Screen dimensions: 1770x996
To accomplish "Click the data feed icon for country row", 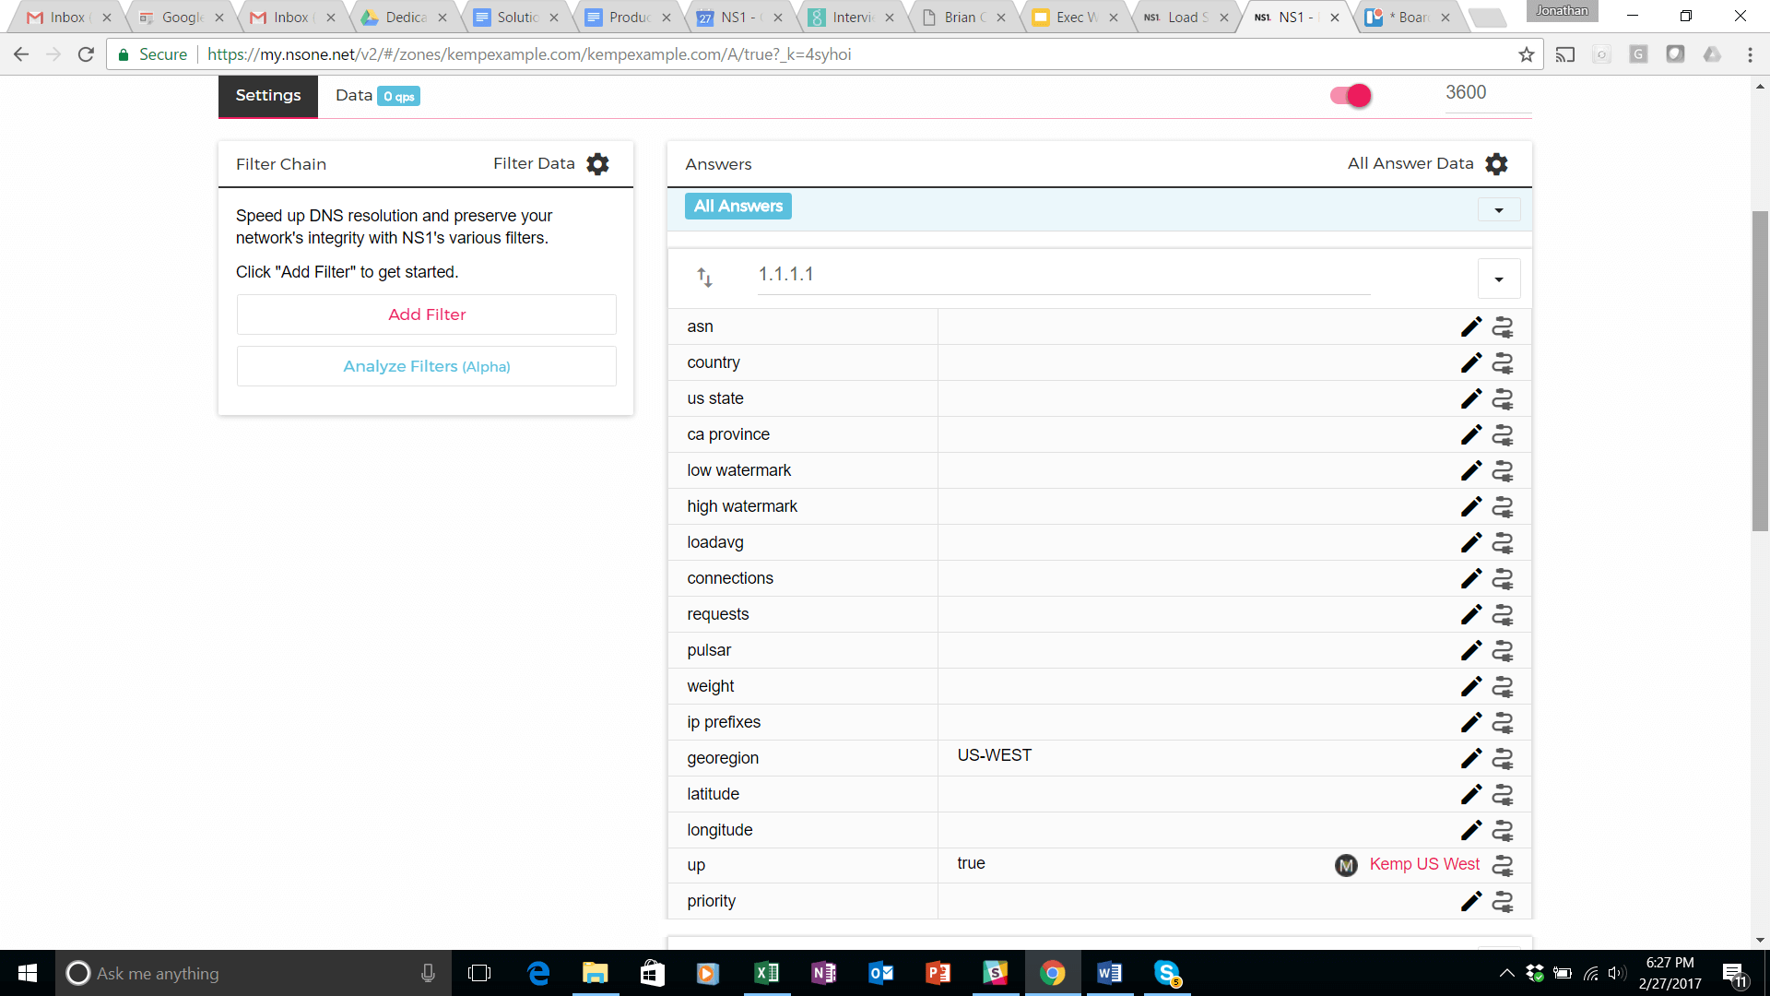I will pos(1503,363).
